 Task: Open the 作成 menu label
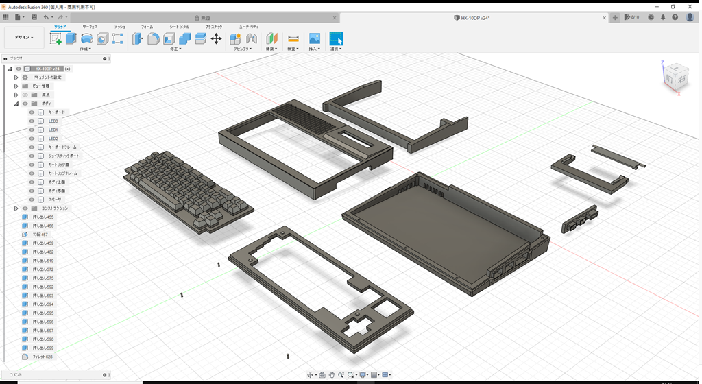click(x=86, y=49)
